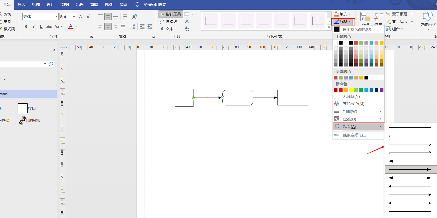
Task: Open the 设计 ribbon tab
Action: (x=51, y=5)
